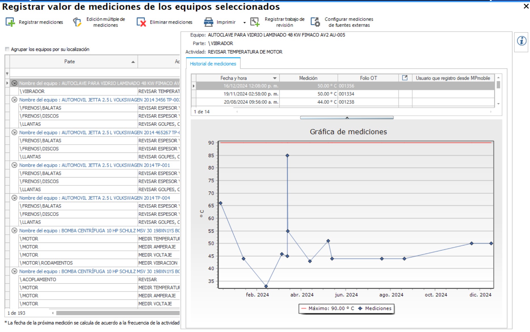The height and width of the screenshot is (332, 530).
Task: Click the filter row funnel icon
Action: [x=7, y=74]
